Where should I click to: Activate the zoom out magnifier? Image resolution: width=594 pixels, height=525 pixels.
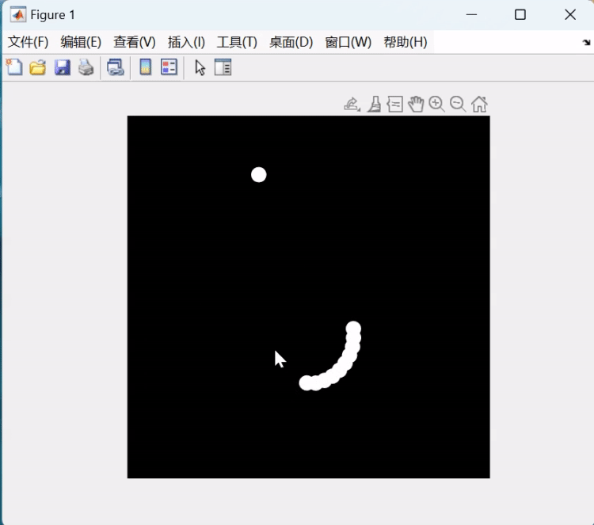(x=458, y=104)
